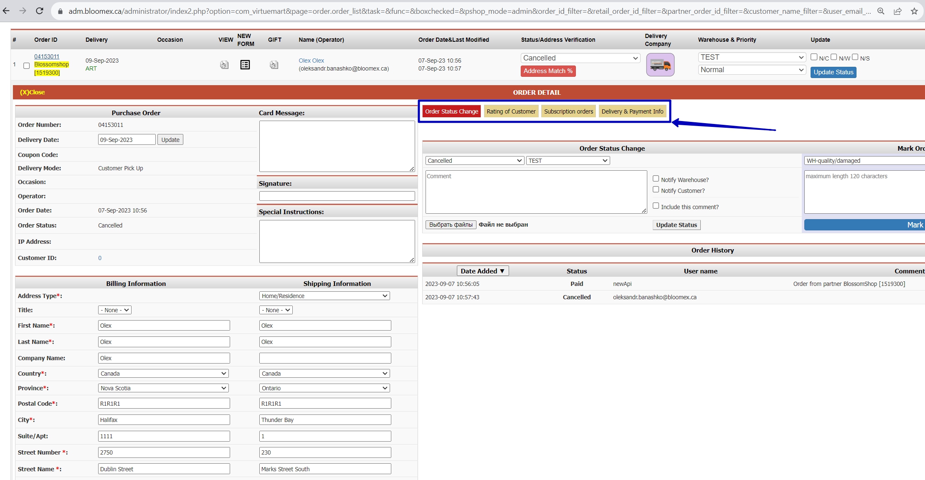Open the VIEW order icon
925x480 pixels.
(224, 65)
